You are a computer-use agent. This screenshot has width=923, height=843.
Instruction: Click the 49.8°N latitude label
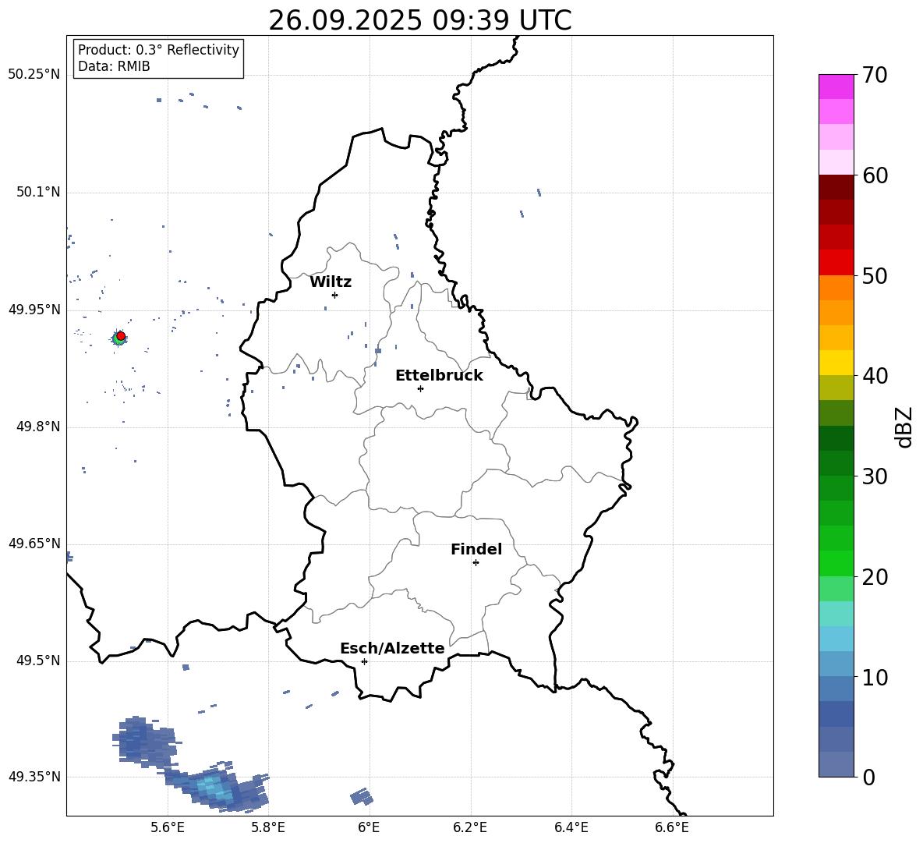tap(38, 427)
